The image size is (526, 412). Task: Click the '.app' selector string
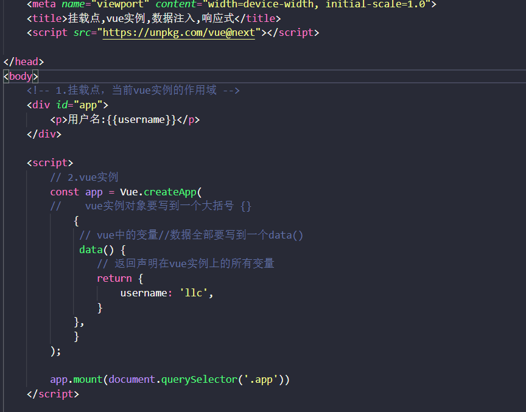[261, 380]
